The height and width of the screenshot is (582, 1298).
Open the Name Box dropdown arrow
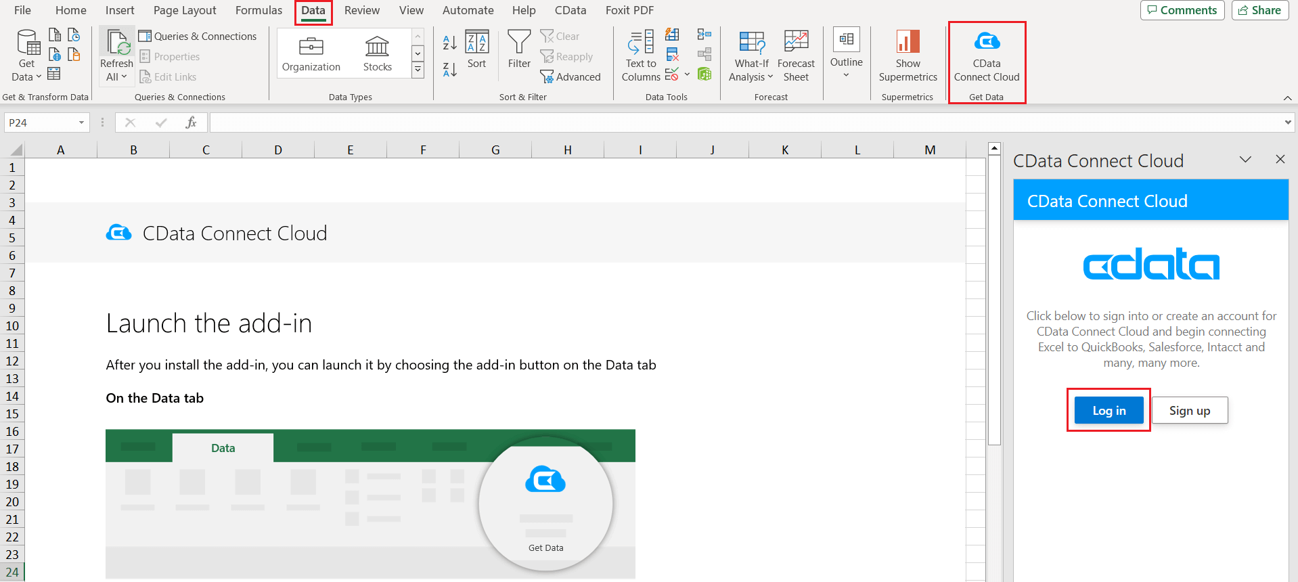click(81, 122)
